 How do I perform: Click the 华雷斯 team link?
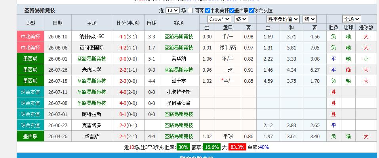(x=91, y=136)
